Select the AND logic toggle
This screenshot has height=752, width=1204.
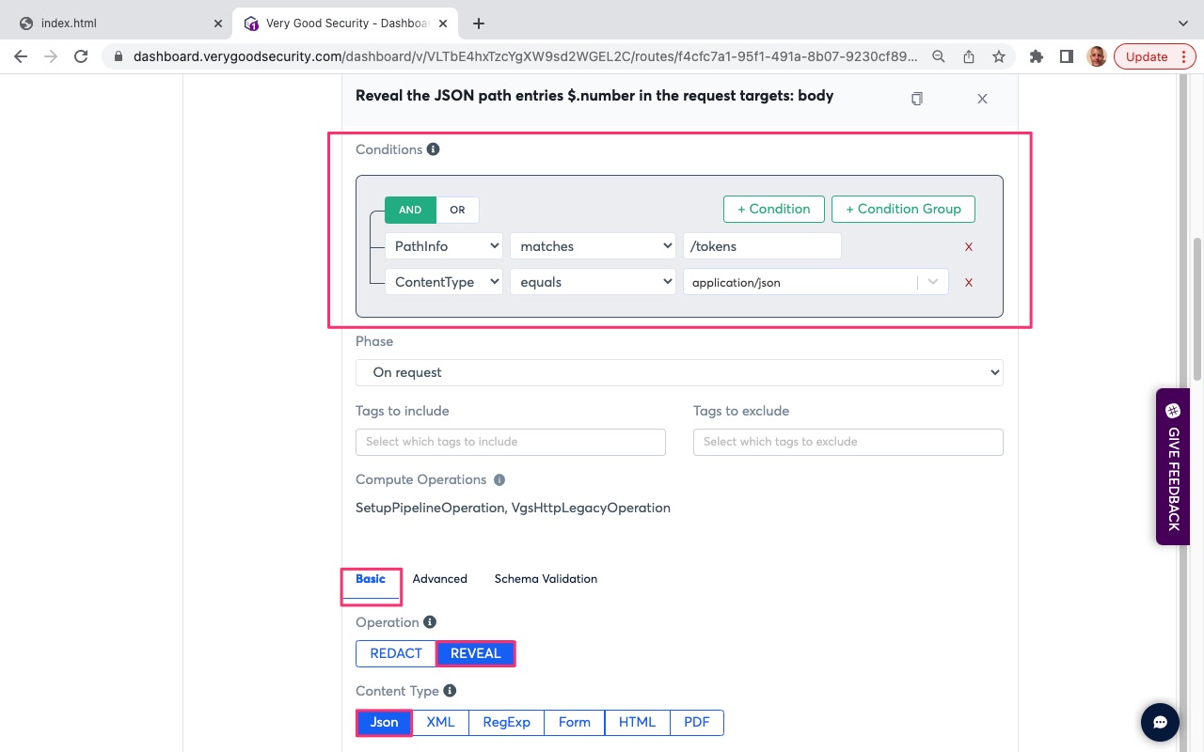[x=410, y=210]
